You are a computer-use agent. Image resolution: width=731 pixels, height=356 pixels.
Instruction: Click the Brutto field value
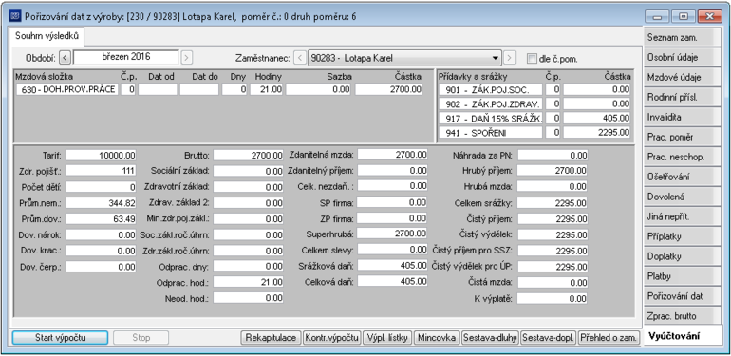(248, 155)
